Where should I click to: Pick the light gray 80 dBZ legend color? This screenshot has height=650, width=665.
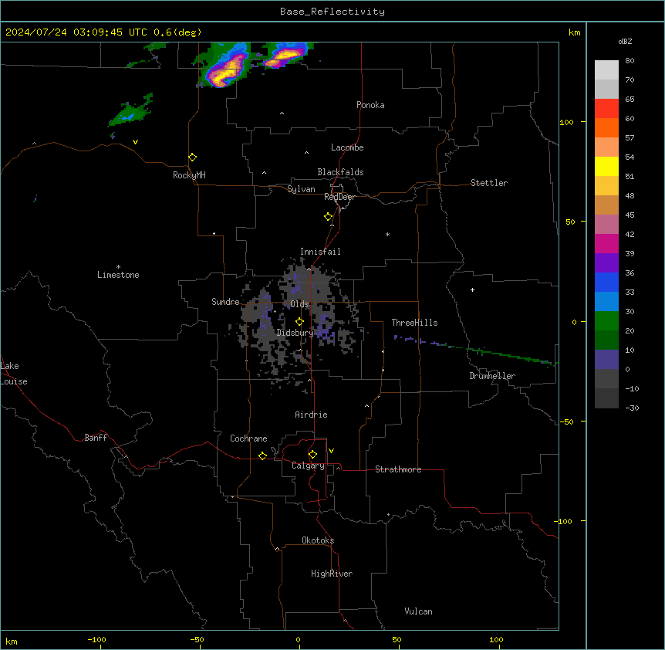[x=606, y=70]
